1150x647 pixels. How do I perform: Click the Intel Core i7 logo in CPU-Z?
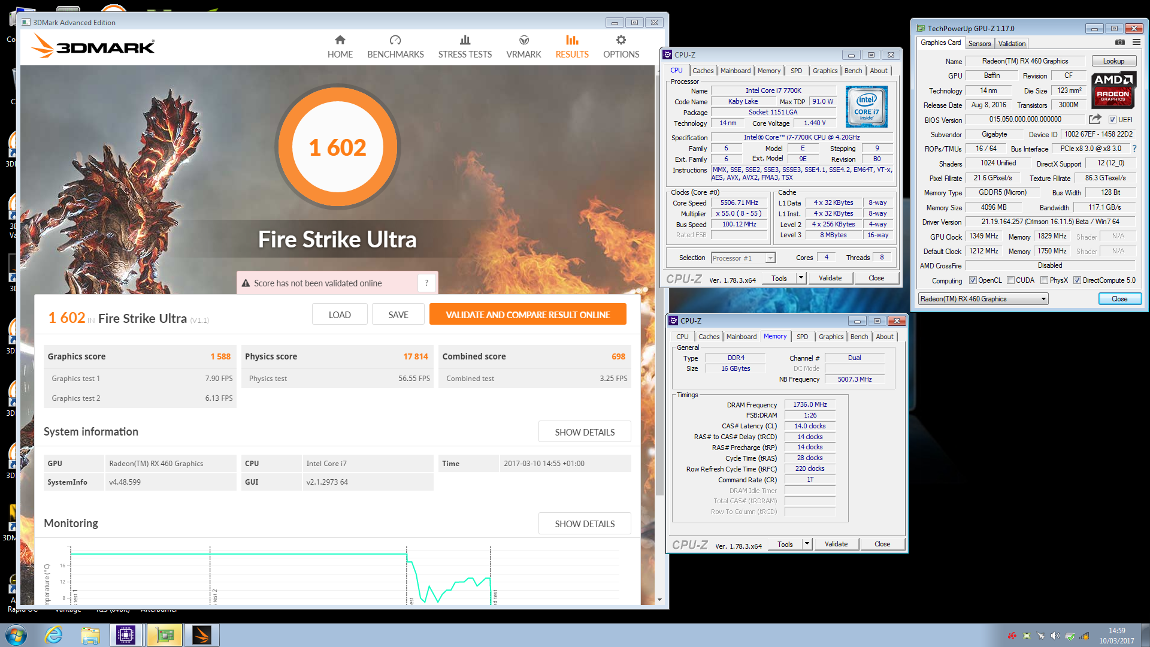pyautogui.click(x=866, y=107)
